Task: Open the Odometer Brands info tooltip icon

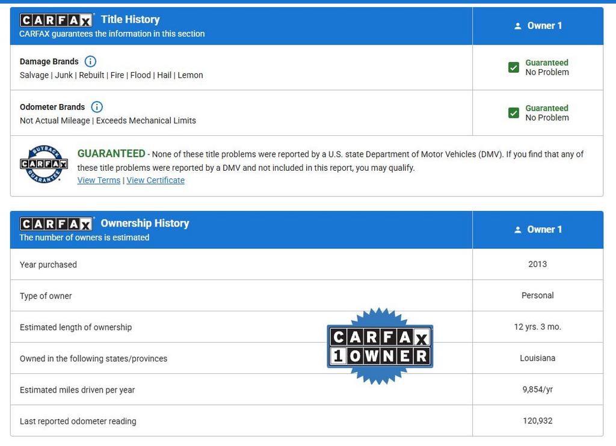Action: tap(97, 107)
